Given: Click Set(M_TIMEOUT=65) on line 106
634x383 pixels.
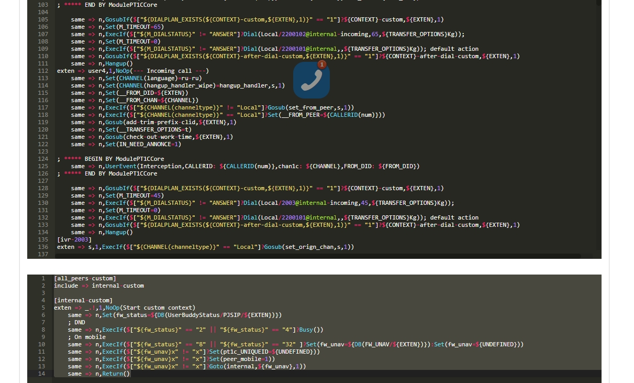Looking at the screenshot, I should click(135, 27).
